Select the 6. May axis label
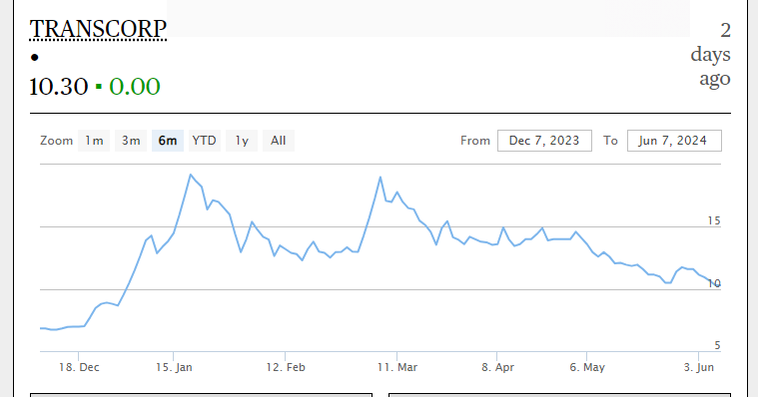Image resolution: width=758 pixels, height=397 pixels. [x=587, y=367]
